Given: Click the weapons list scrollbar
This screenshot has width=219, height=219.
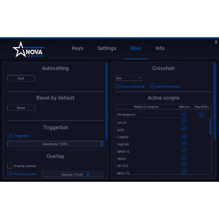Looking at the screenshot, I should 210,126.
